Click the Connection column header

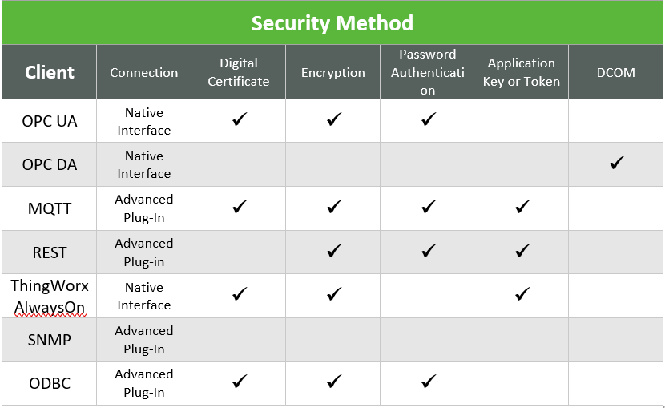coord(143,72)
